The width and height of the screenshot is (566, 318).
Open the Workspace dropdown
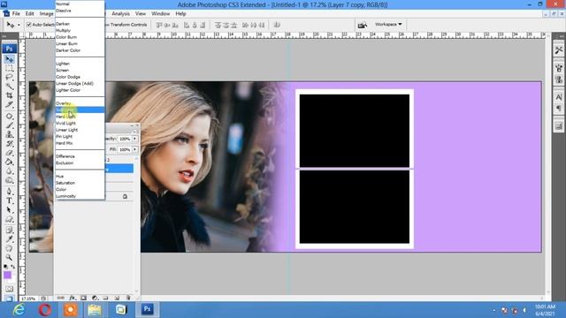(x=388, y=24)
